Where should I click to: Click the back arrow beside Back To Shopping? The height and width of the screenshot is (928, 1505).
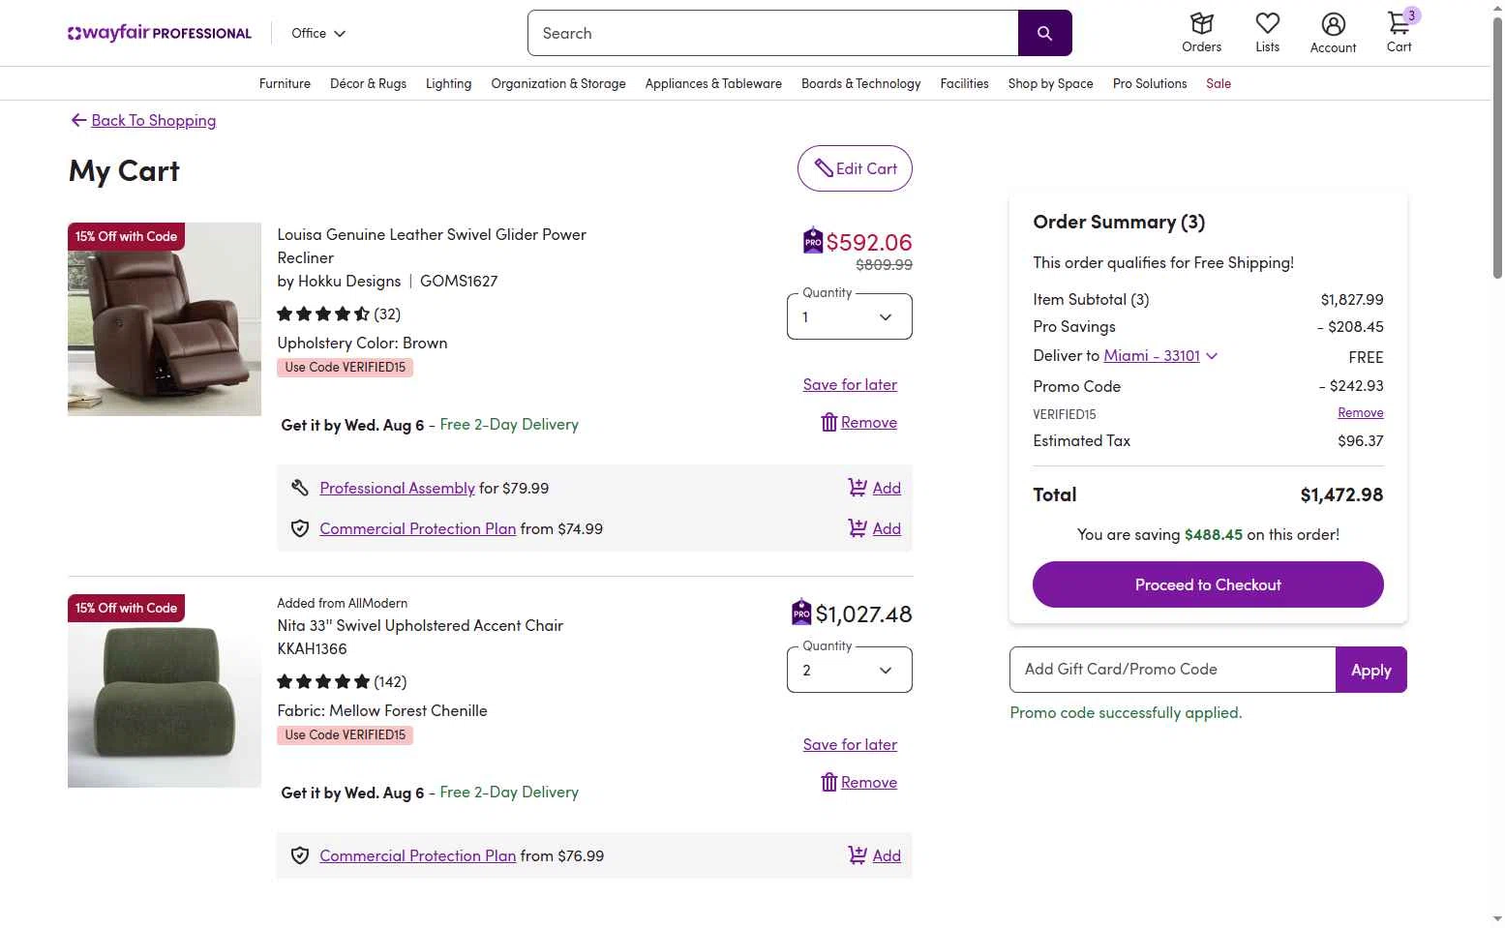point(78,120)
